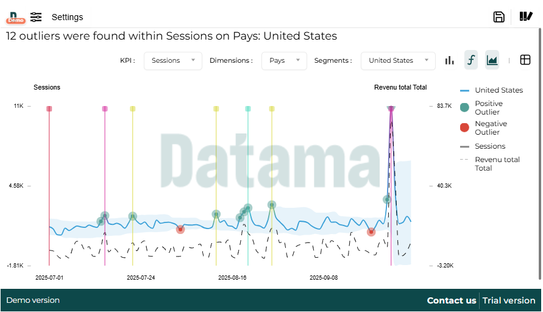Image resolution: width=543 pixels, height=312 pixels.
Task: Open the library books icon
Action: [x=526, y=16]
